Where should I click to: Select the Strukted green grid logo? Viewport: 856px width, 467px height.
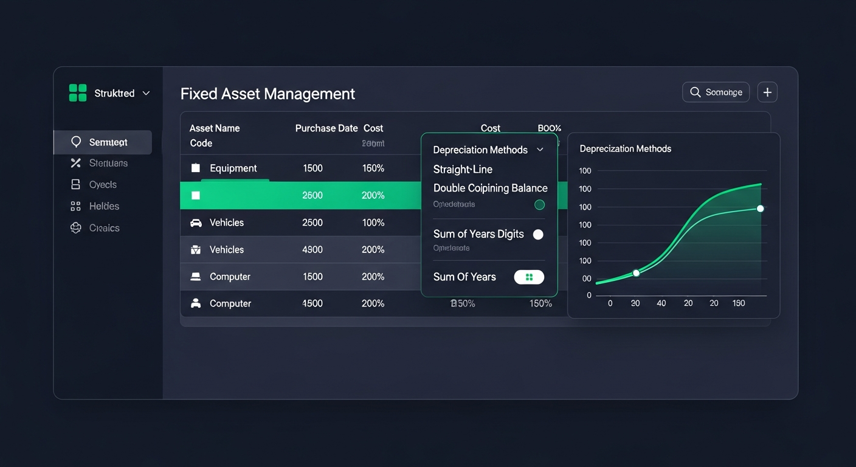tap(77, 92)
